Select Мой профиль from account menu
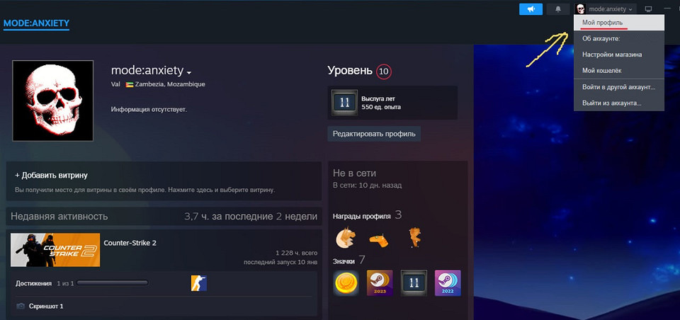This screenshot has width=680, height=320. (x=602, y=23)
